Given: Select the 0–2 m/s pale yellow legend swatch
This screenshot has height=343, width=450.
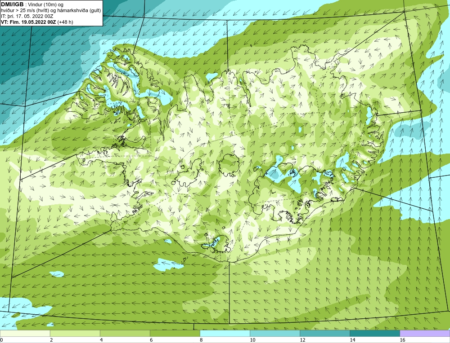Looking at the screenshot, I should [25, 333].
